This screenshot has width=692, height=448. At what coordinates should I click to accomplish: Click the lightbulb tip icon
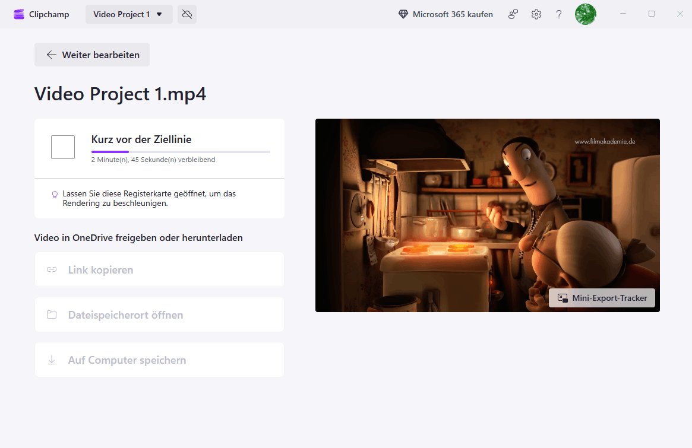tap(55, 194)
